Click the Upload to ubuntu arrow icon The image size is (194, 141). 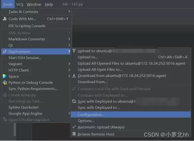[x=74, y=51]
